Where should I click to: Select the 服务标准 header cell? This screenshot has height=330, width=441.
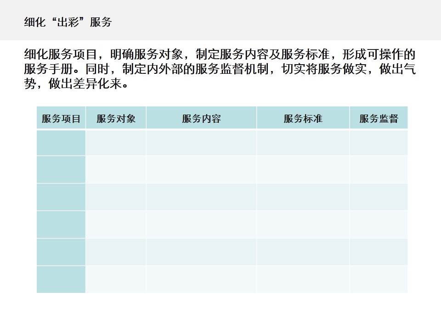point(303,118)
